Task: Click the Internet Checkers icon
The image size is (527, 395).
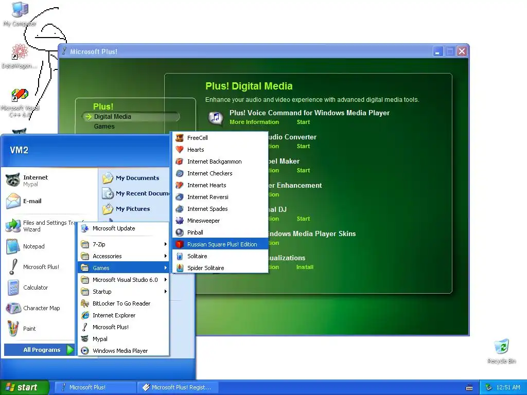Action: tap(180, 173)
